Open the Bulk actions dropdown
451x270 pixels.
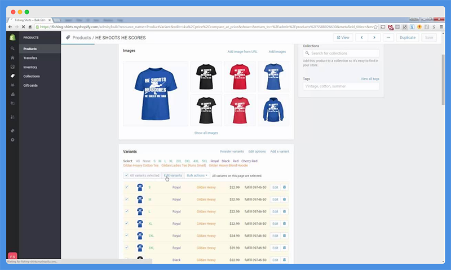[x=197, y=175]
